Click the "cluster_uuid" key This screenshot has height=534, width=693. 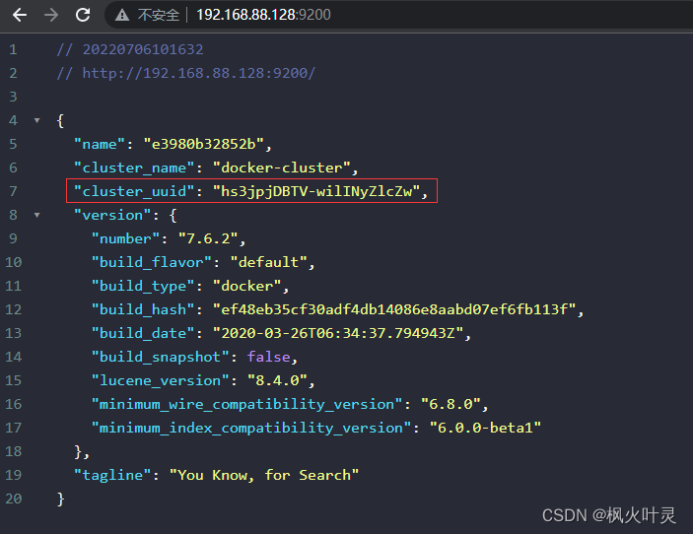click(x=134, y=191)
